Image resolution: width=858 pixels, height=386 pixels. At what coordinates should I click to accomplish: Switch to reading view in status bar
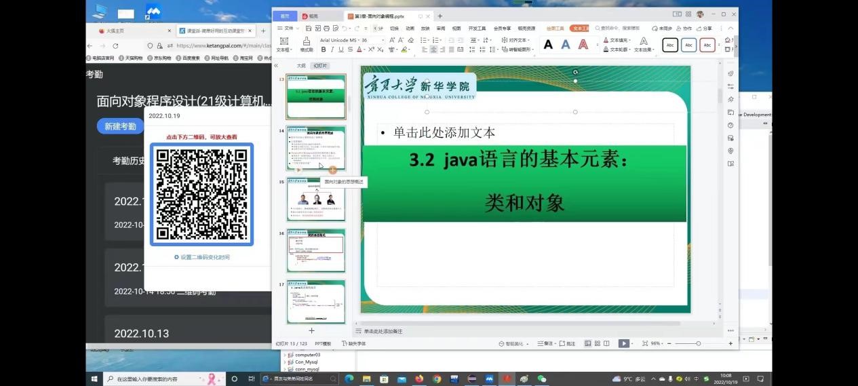[606, 344]
